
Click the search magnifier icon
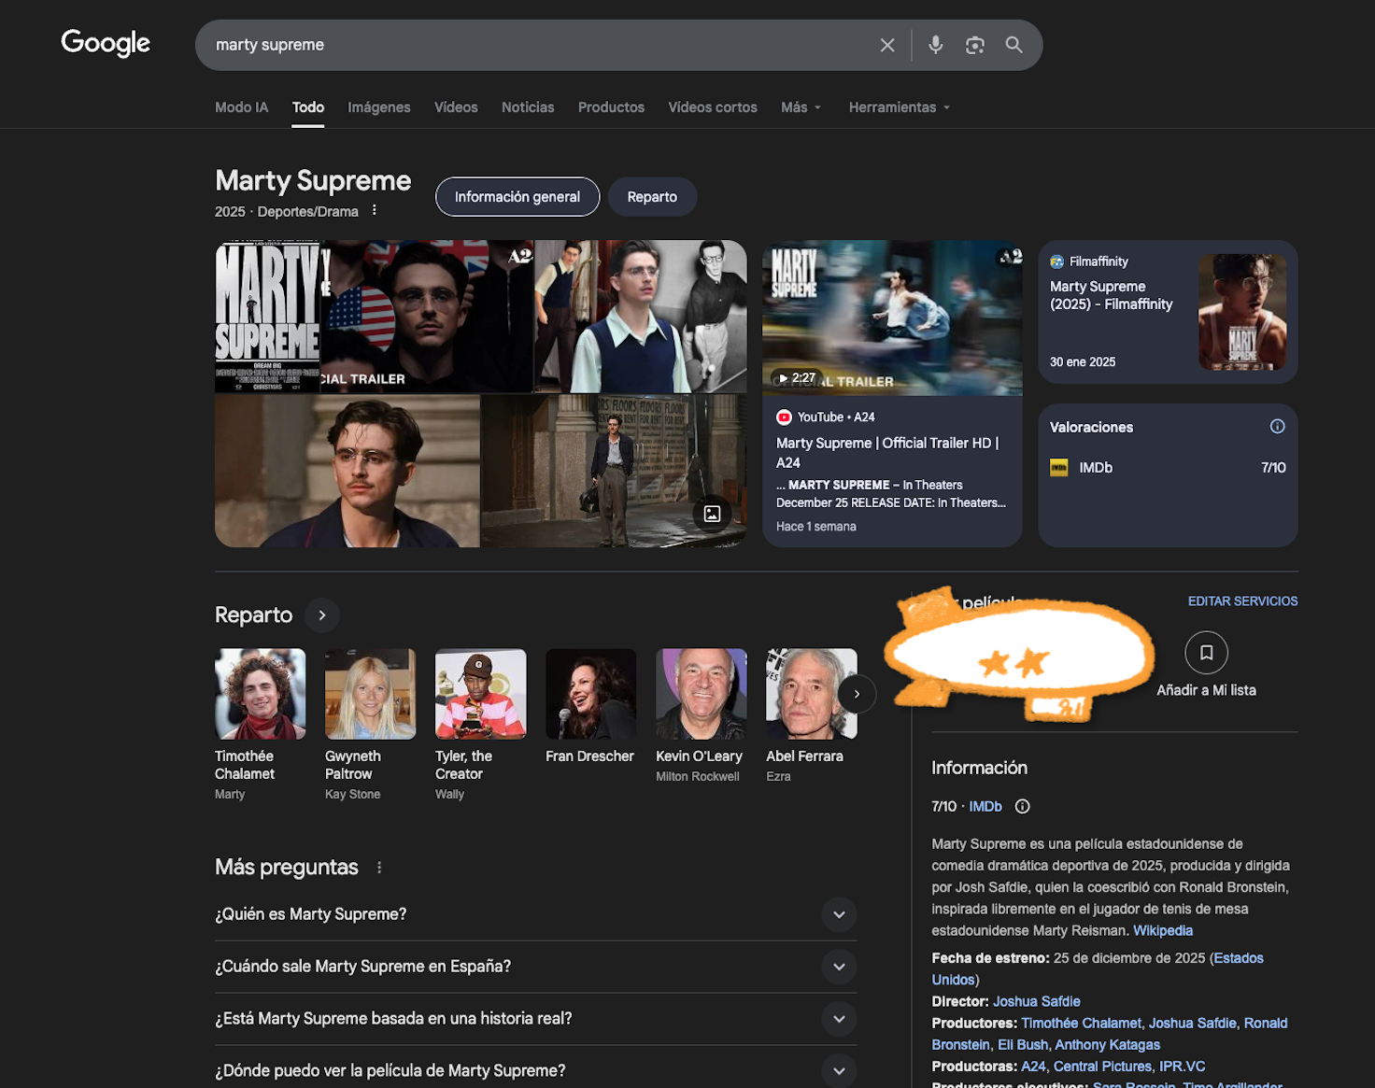point(1014,44)
